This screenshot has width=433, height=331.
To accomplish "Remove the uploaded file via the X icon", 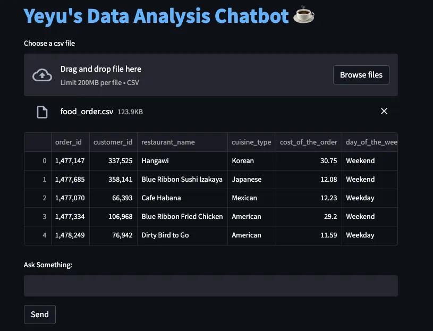I will 384,111.
